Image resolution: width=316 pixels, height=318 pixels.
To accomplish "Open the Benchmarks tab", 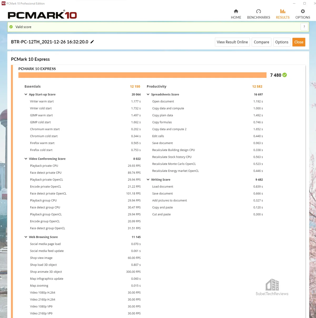I will (259, 14).
